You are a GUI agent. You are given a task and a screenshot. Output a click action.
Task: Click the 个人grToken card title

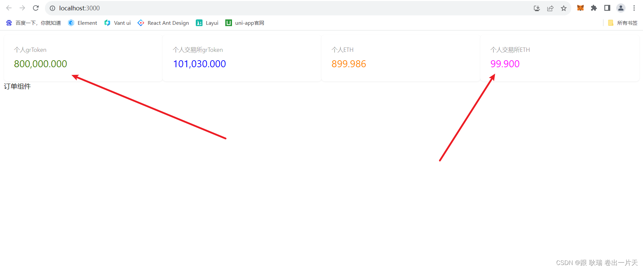tap(30, 50)
